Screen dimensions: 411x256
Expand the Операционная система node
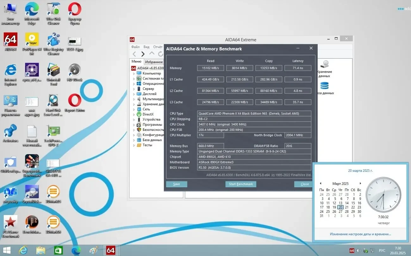(134, 83)
